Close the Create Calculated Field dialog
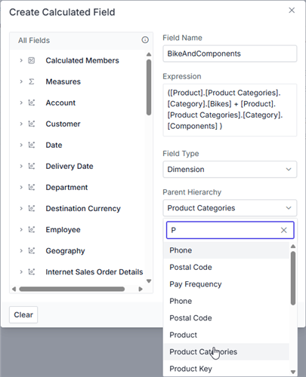The height and width of the screenshot is (377, 306). 292,11
